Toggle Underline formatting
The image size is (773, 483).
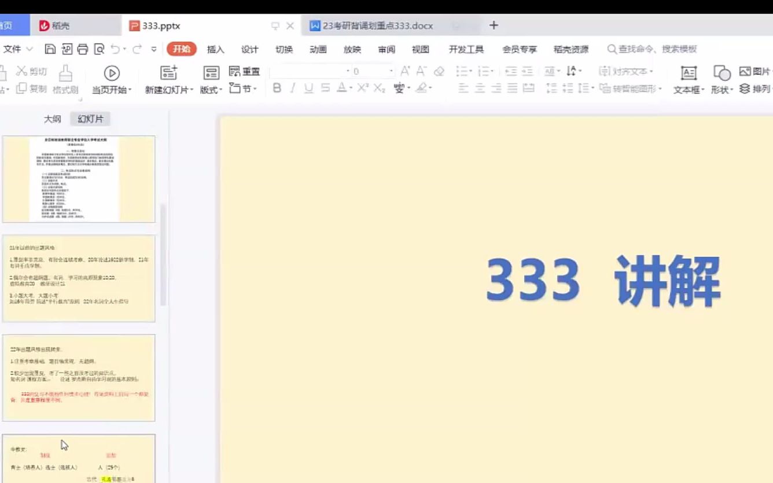309,88
